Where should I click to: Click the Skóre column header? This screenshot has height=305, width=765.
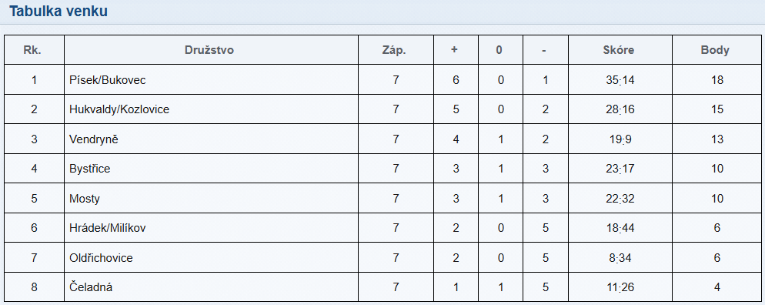pyautogui.click(x=619, y=50)
